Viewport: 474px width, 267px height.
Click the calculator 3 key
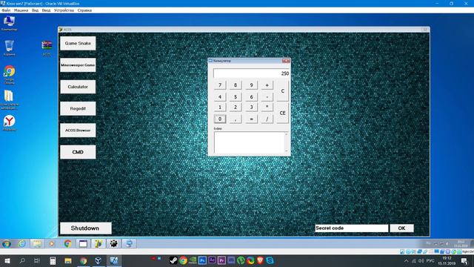click(x=251, y=107)
